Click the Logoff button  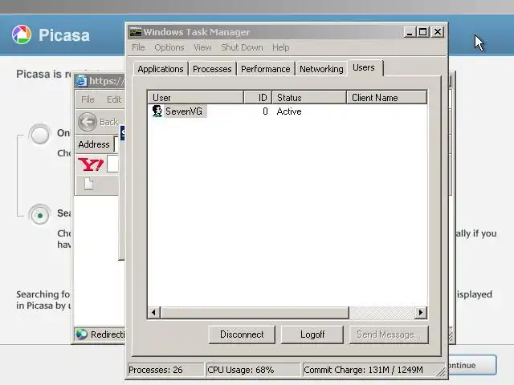[x=312, y=334]
